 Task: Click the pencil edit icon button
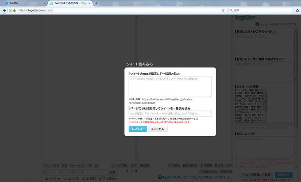[113, 165]
